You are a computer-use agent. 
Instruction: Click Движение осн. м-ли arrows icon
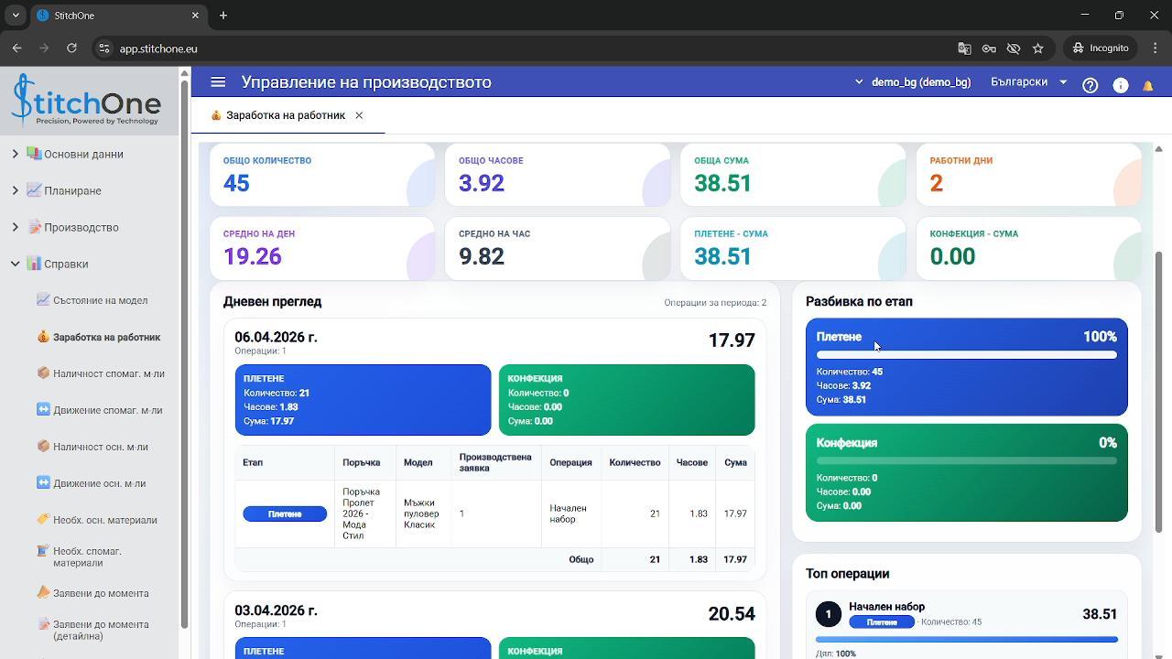(x=43, y=482)
